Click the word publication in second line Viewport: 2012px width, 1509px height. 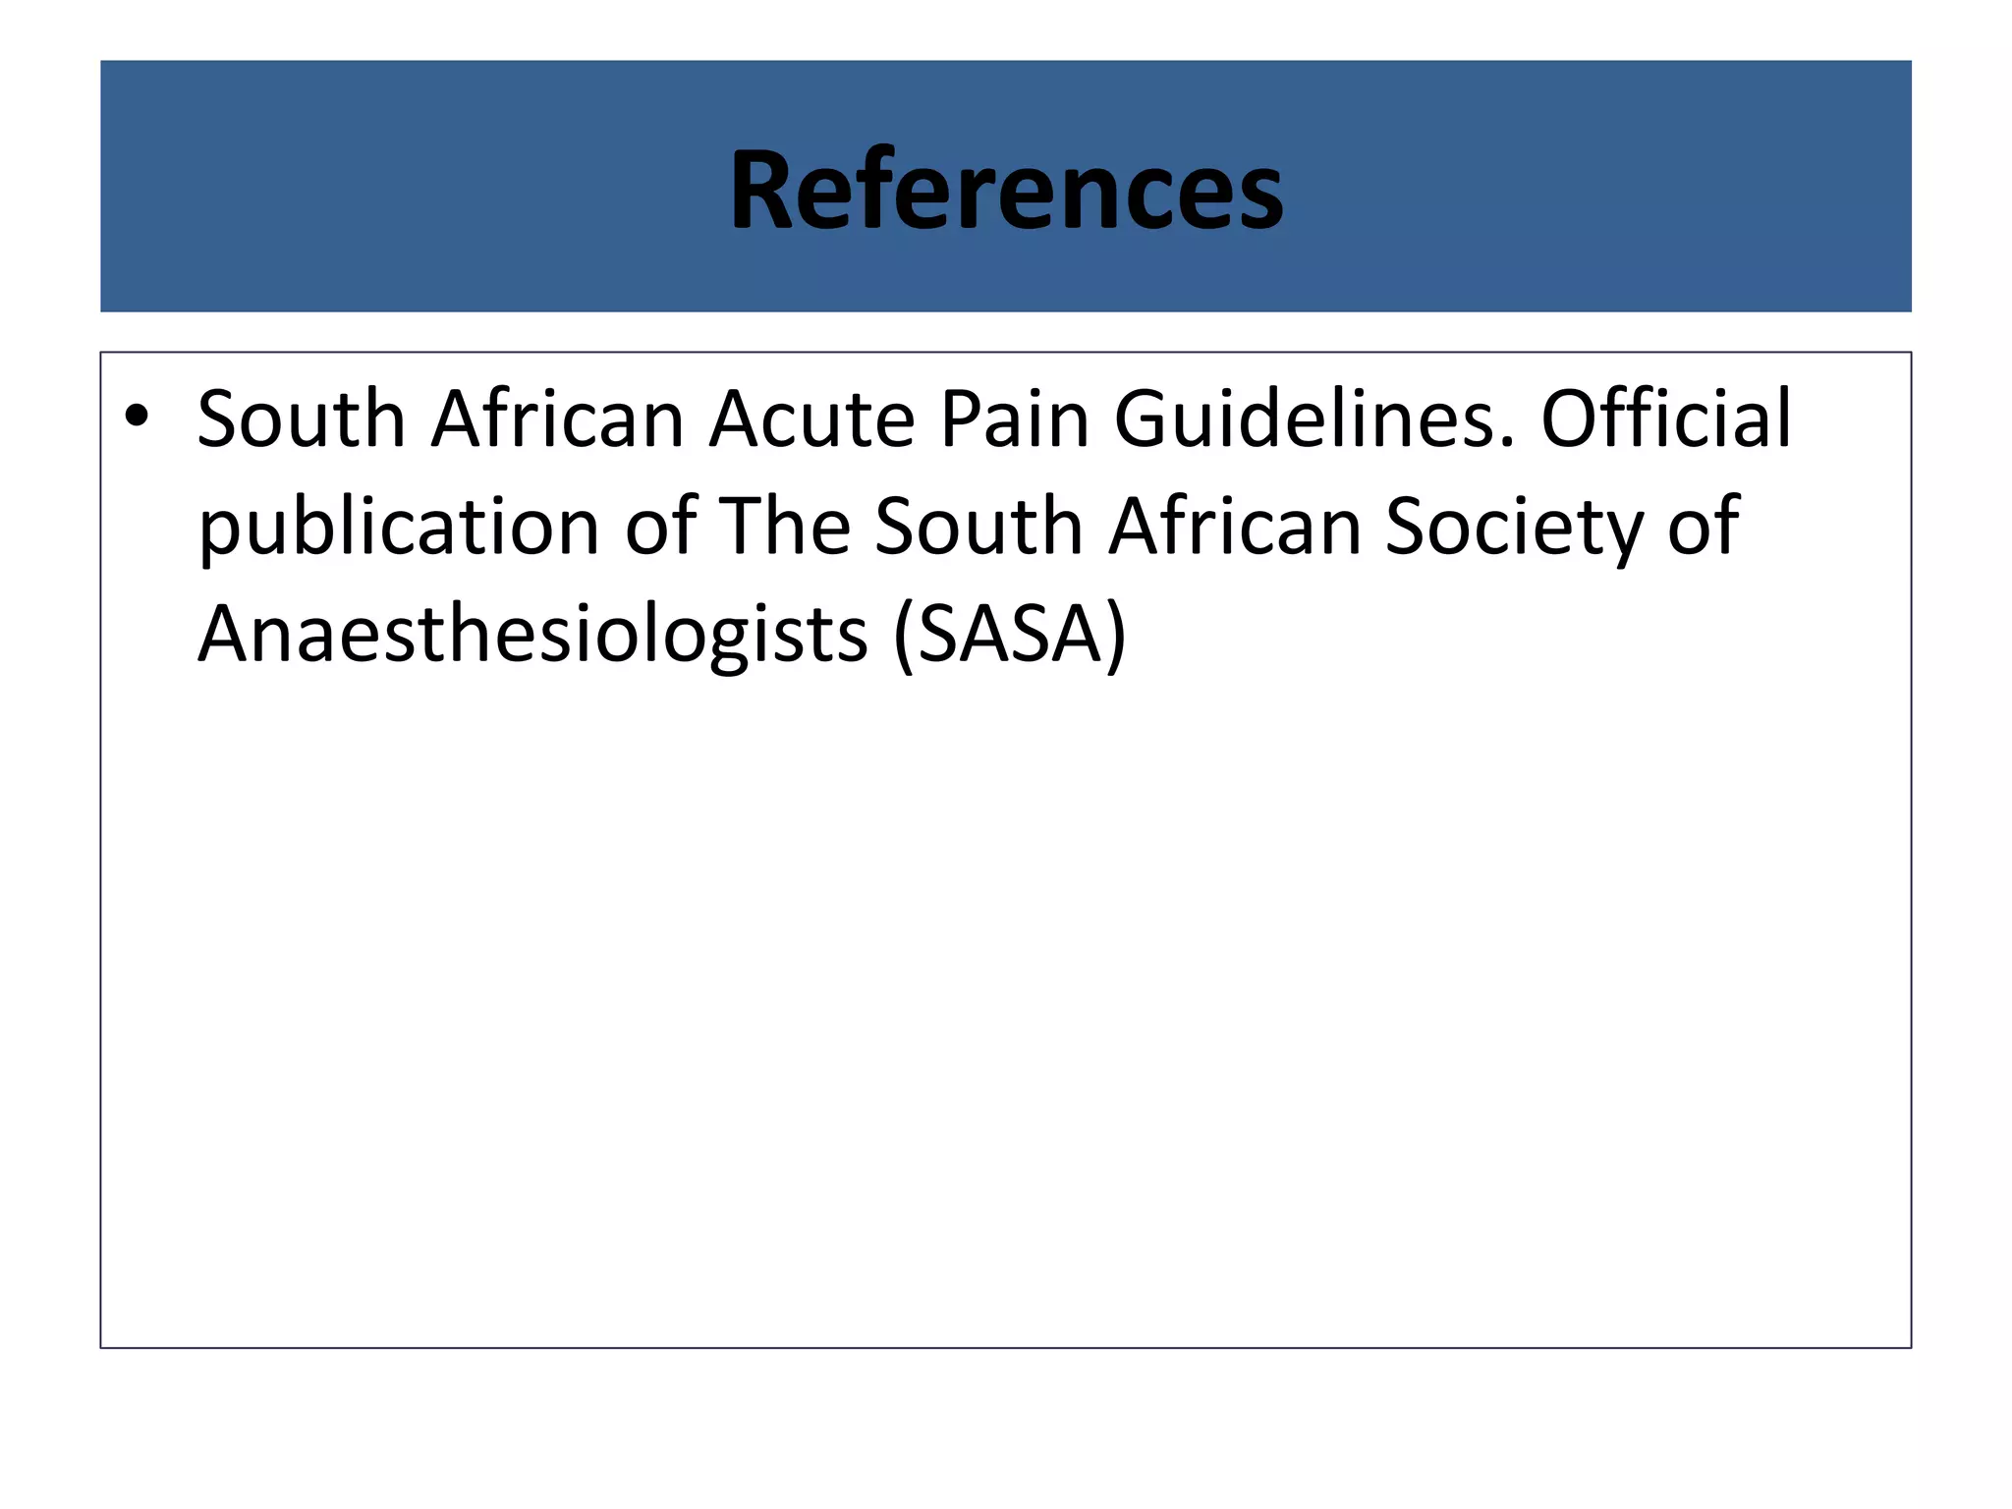point(399,528)
